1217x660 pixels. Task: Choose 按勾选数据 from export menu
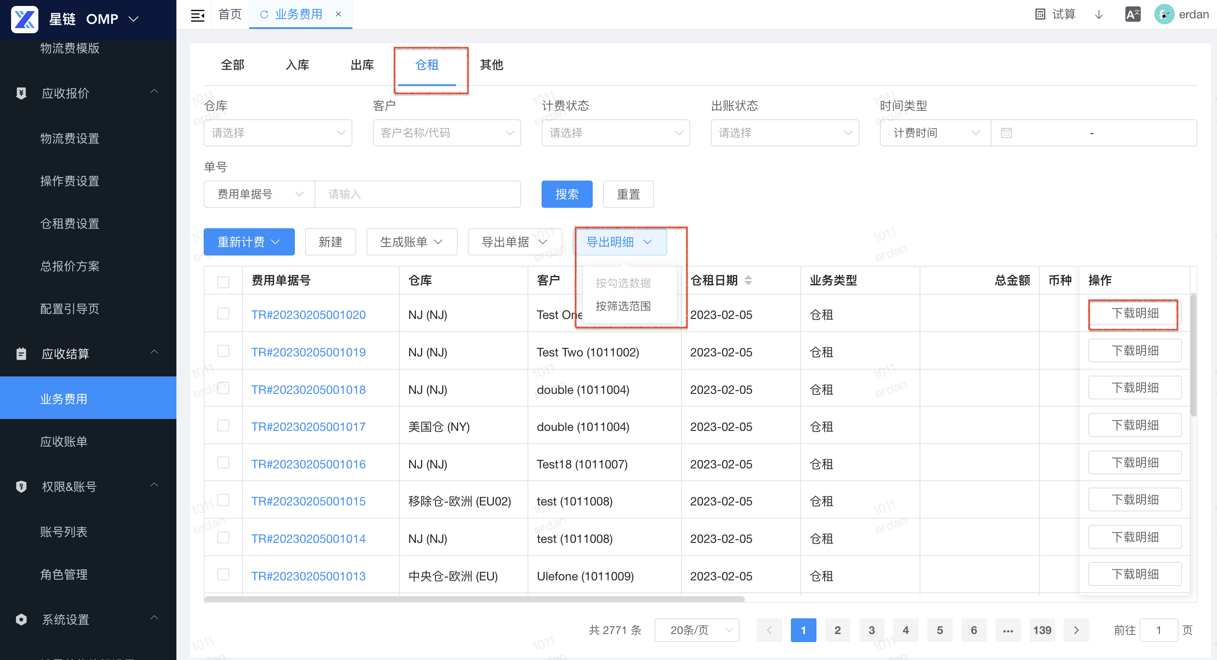pyautogui.click(x=623, y=283)
